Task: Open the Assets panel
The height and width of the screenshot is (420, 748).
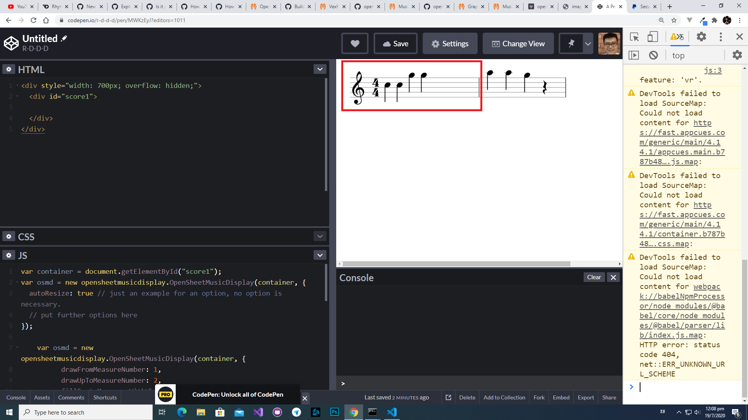Action: pyautogui.click(x=42, y=397)
